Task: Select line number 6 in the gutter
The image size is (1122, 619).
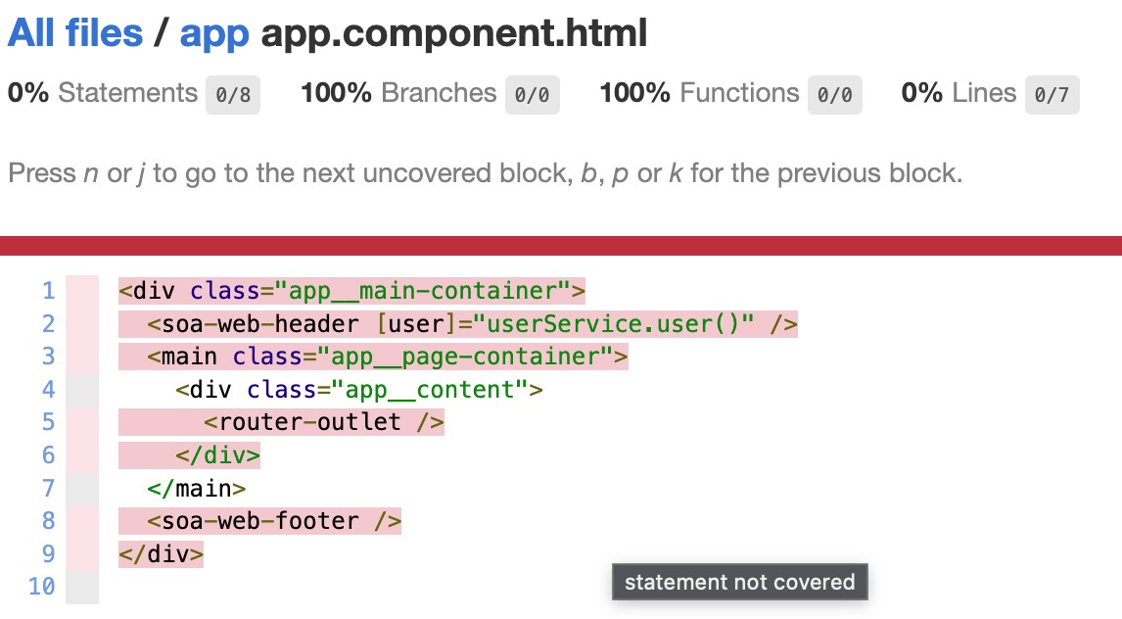Action: (49, 455)
